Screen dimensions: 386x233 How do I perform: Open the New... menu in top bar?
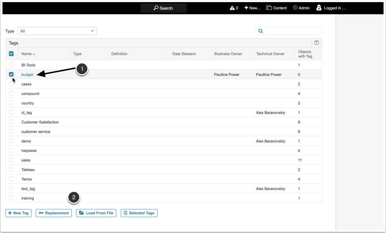[x=252, y=8]
